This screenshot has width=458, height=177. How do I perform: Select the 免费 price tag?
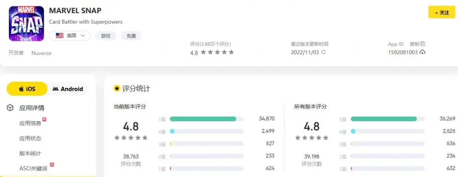click(x=131, y=36)
